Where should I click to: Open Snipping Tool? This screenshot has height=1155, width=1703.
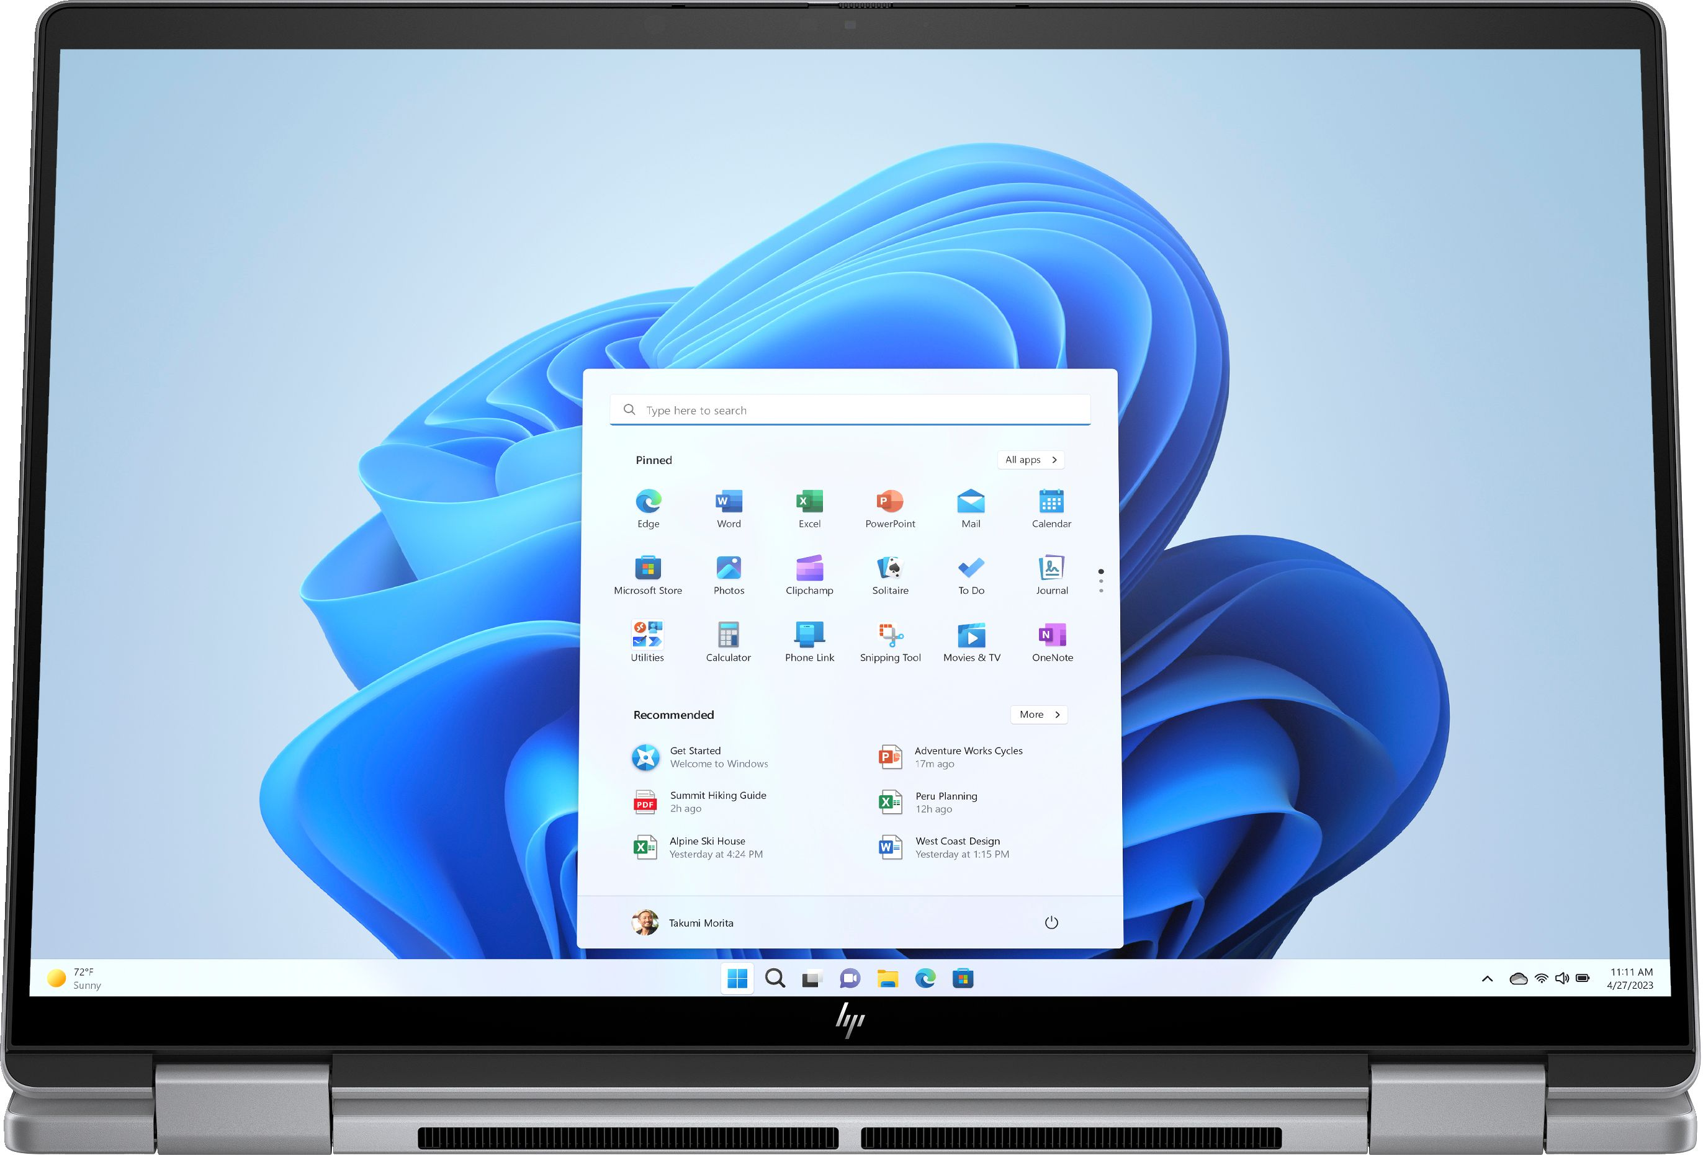tap(891, 636)
